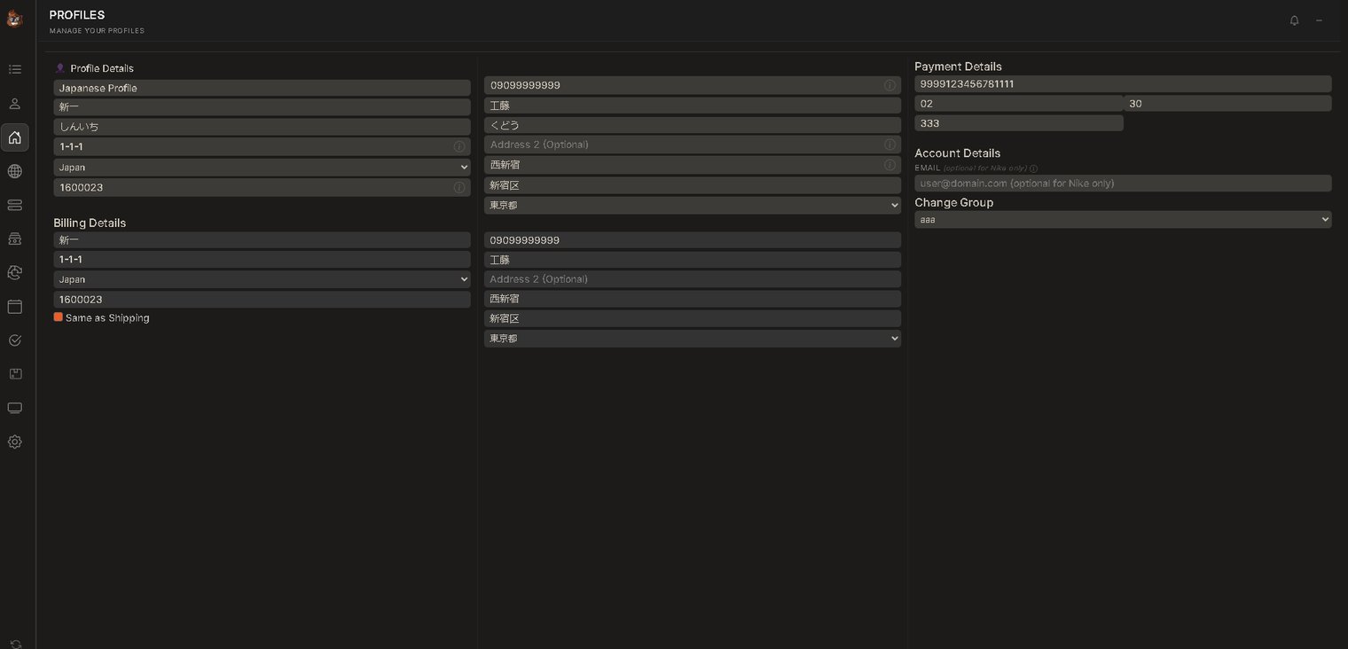Expand the billing prefecture dropdown showing 東京都
The image size is (1348, 649).
pyautogui.click(x=692, y=339)
